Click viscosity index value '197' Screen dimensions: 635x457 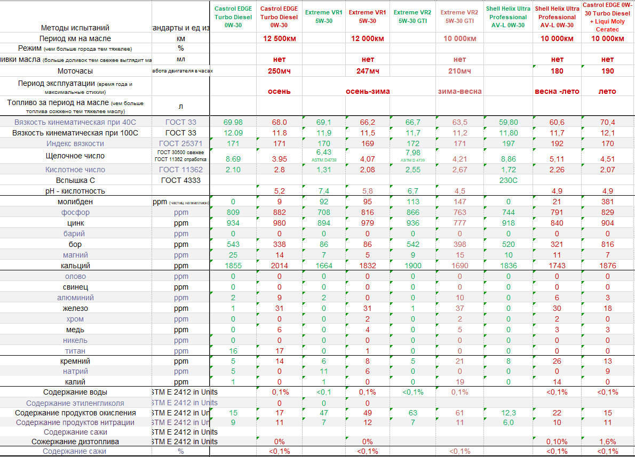[x=508, y=143]
